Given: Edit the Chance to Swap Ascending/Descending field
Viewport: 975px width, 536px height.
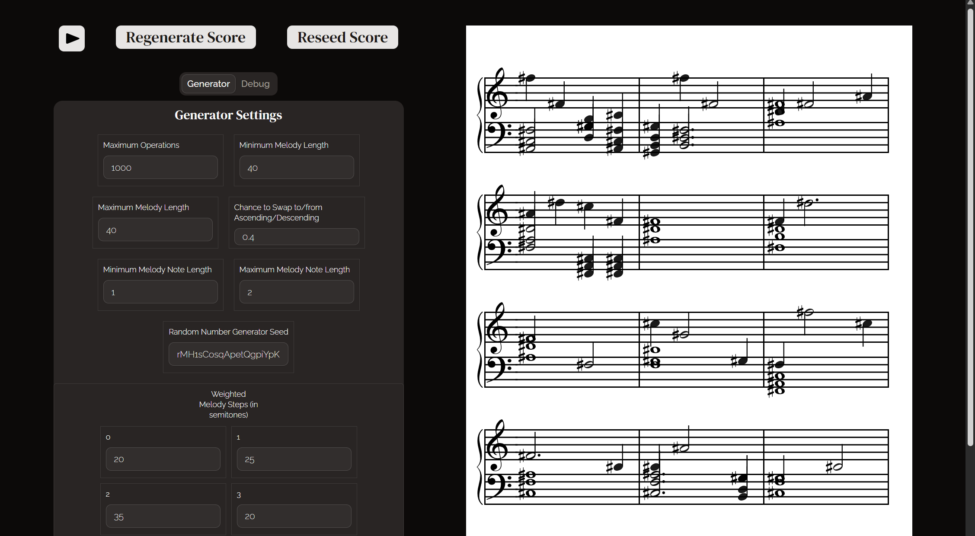Looking at the screenshot, I should click(x=297, y=237).
